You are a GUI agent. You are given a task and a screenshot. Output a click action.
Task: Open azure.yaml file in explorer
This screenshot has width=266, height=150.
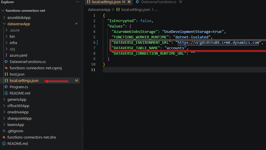[x=18, y=55]
